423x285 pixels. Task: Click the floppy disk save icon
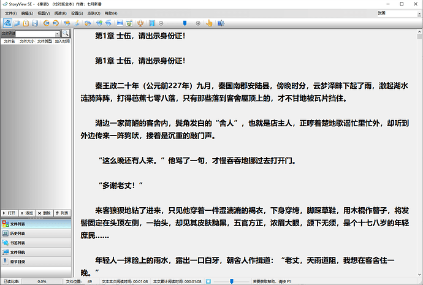tap(35, 23)
